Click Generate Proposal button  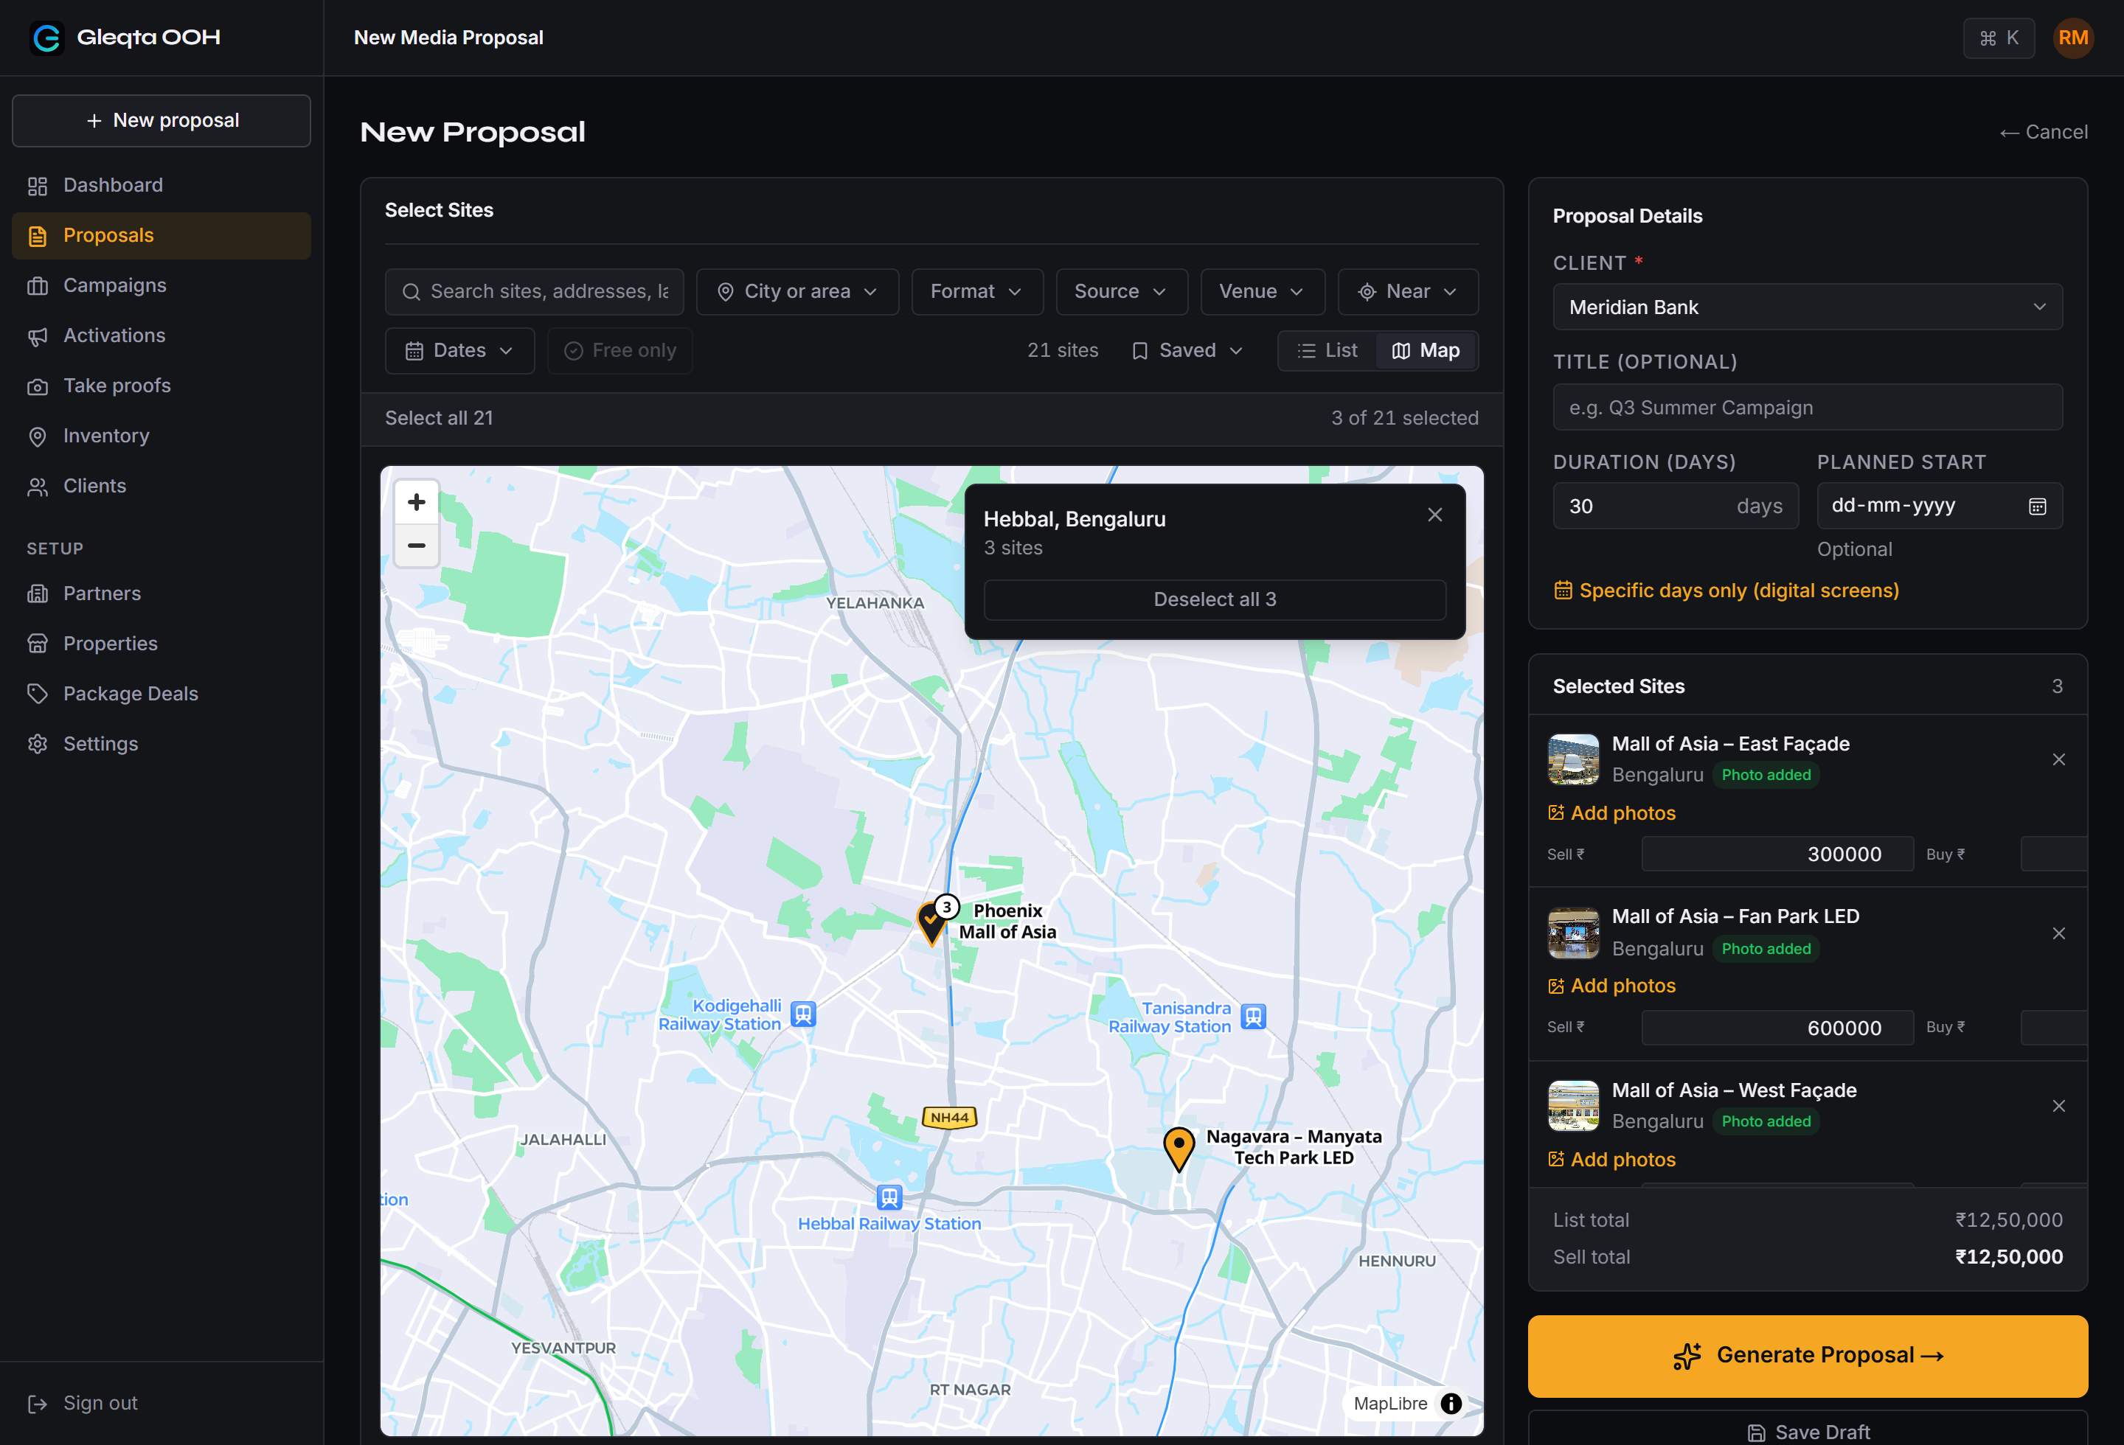[x=1807, y=1356]
